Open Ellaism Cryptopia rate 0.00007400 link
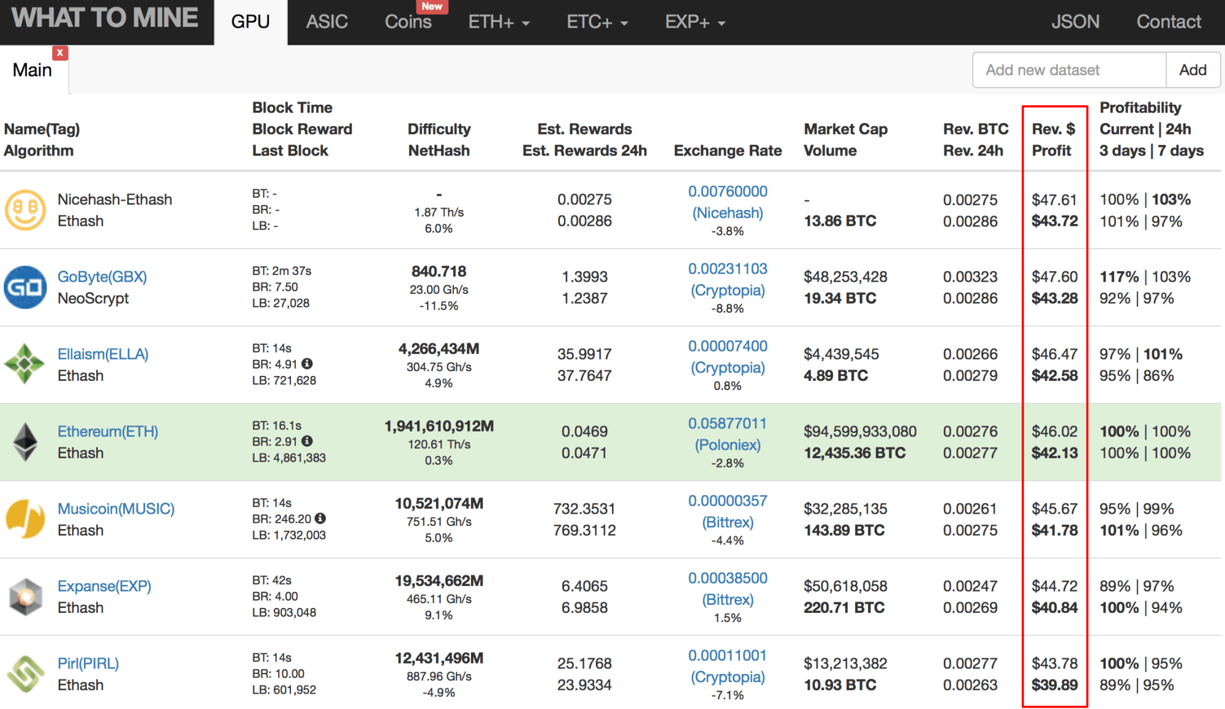Viewport: 1225px width, 709px height. click(728, 346)
